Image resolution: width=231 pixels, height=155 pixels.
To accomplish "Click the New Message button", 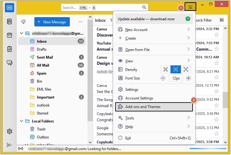I will (x=52, y=22).
